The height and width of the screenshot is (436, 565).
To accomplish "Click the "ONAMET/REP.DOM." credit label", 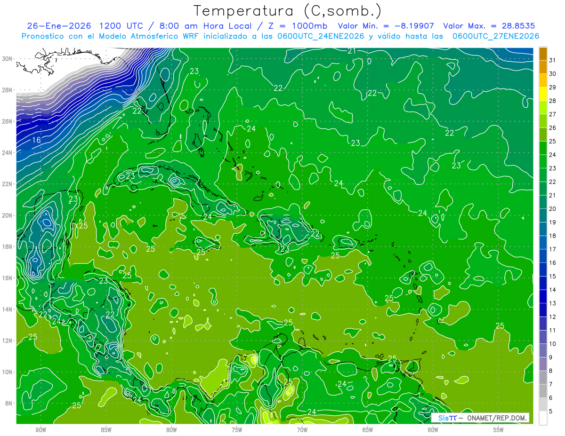I will coord(496,418).
